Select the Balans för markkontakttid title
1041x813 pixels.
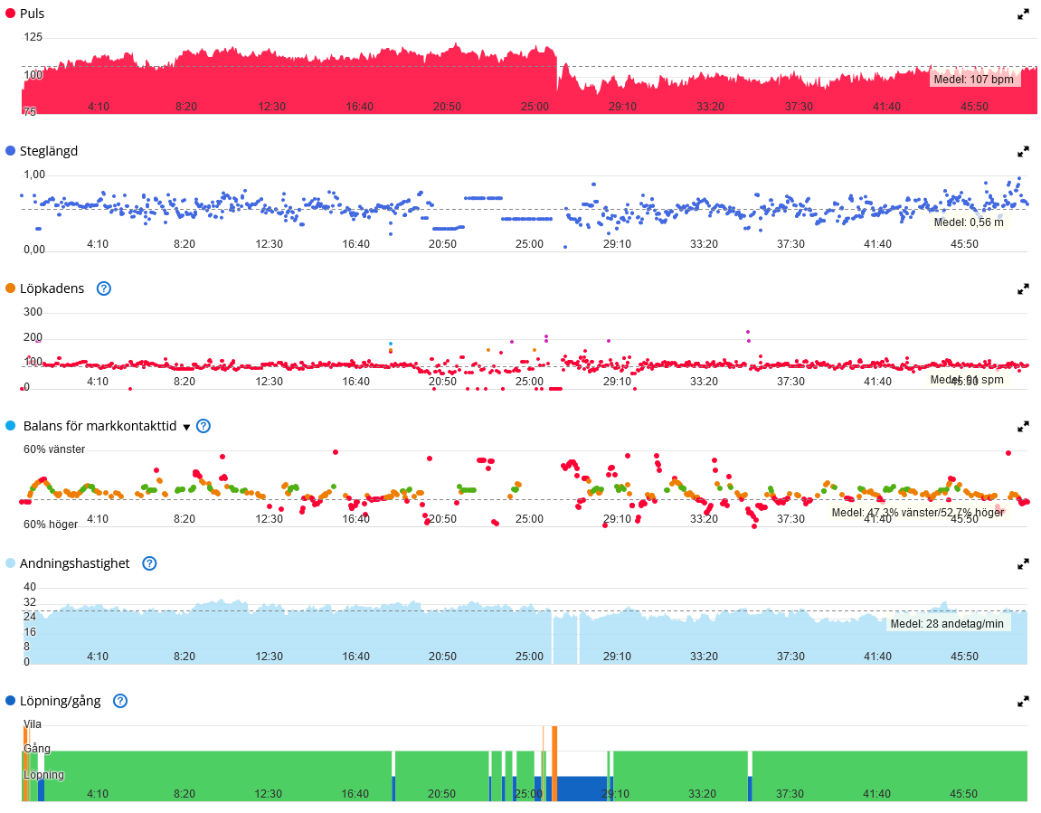pos(99,426)
